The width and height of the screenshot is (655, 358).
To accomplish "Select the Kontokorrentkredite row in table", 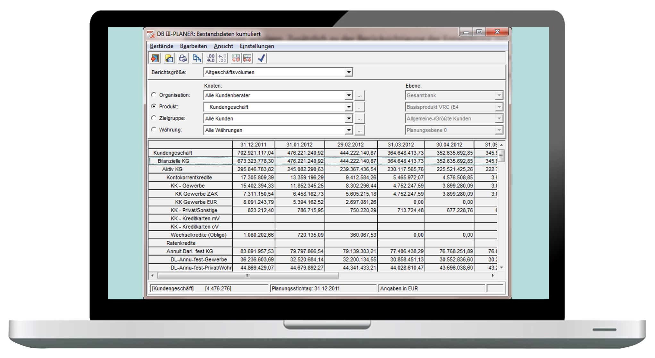I will 189,178.
